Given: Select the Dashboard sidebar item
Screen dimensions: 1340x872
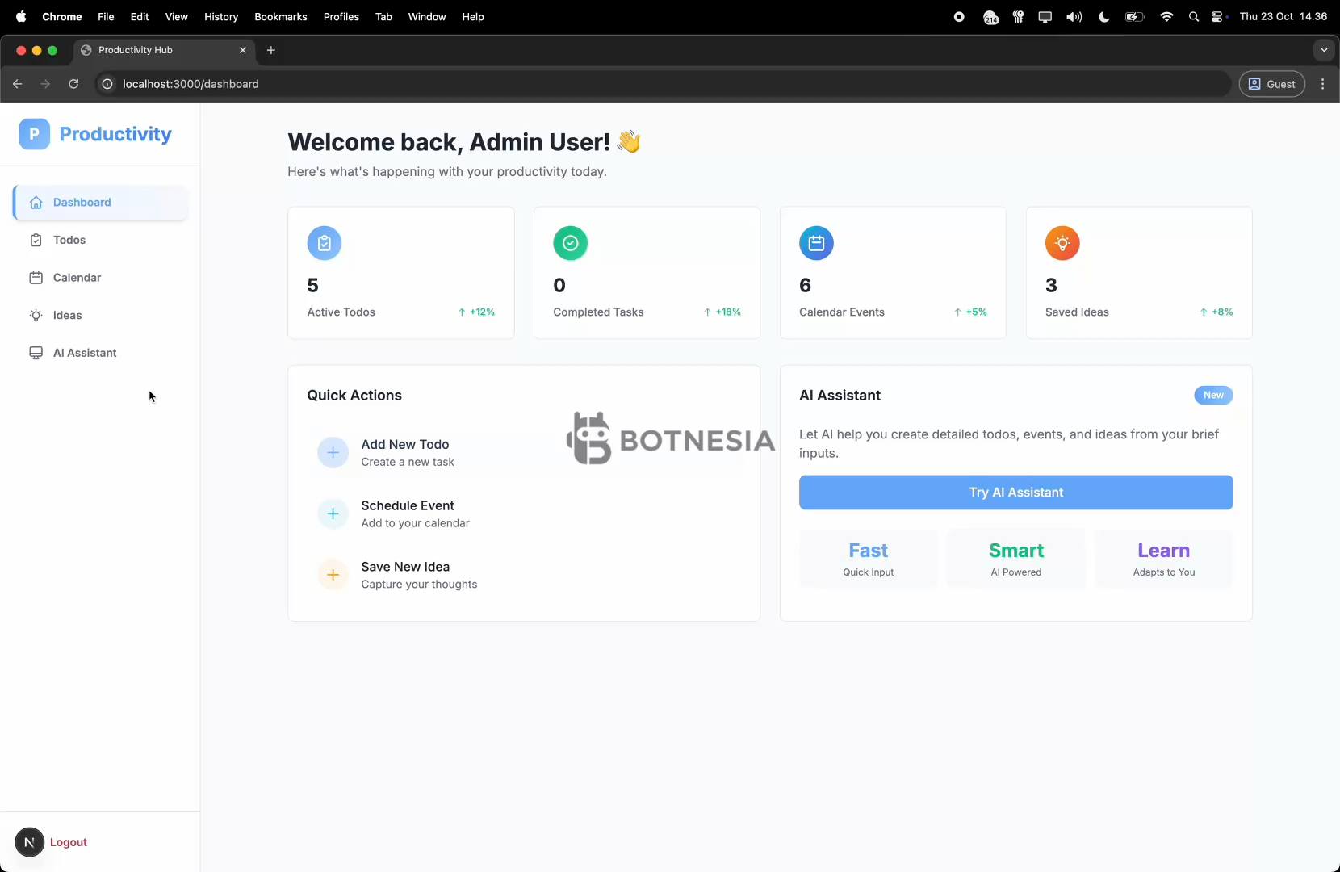Looking at the screenshot, I should point(100,203).
